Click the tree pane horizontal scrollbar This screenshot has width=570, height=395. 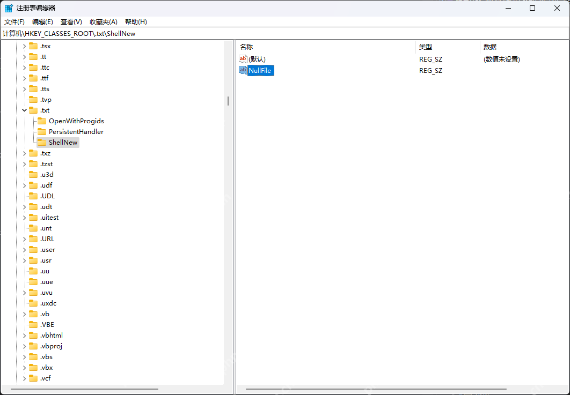[84, 389]
